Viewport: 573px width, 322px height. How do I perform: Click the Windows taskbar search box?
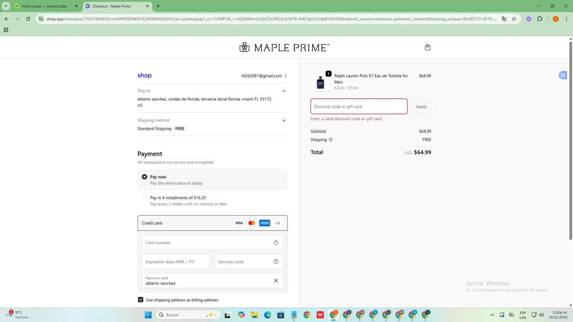point(188,315)
